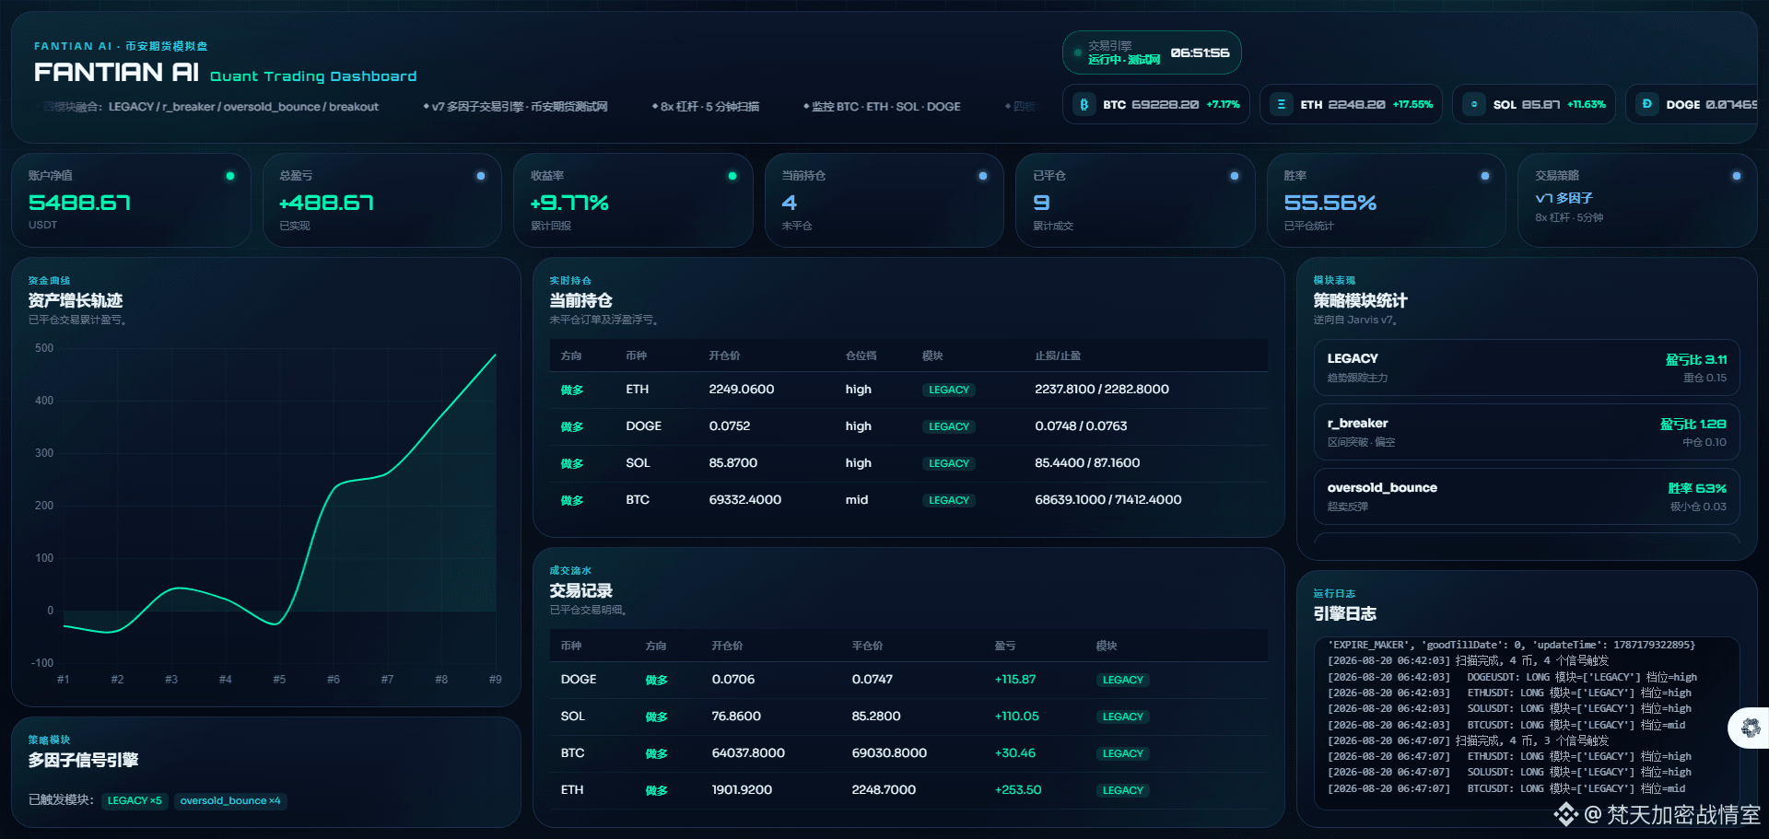
Task: Click the blue dot on 当前持仓 card
Action: click(983, 176)
